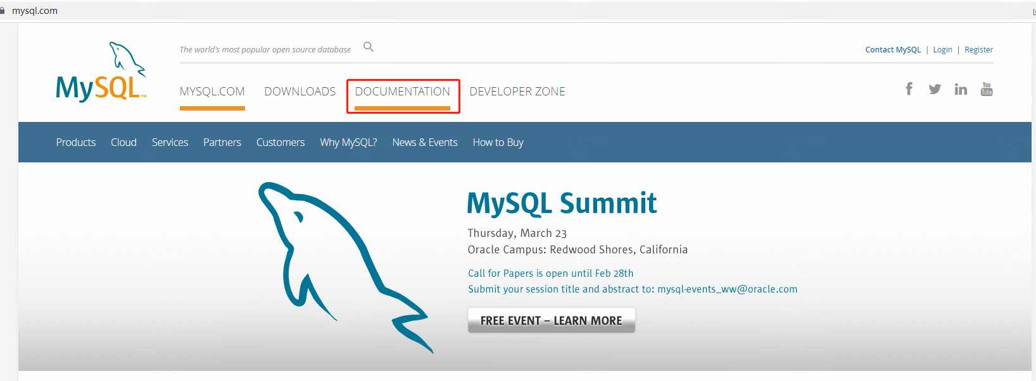Screen dimensions: 1036x381
Task: Click the MySQL Summit heading
Action: [562, 203]
